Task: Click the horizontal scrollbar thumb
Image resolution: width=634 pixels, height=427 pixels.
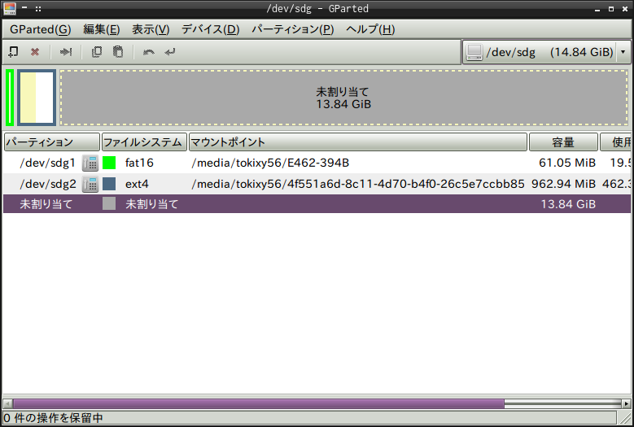Action: click(259, 403)
